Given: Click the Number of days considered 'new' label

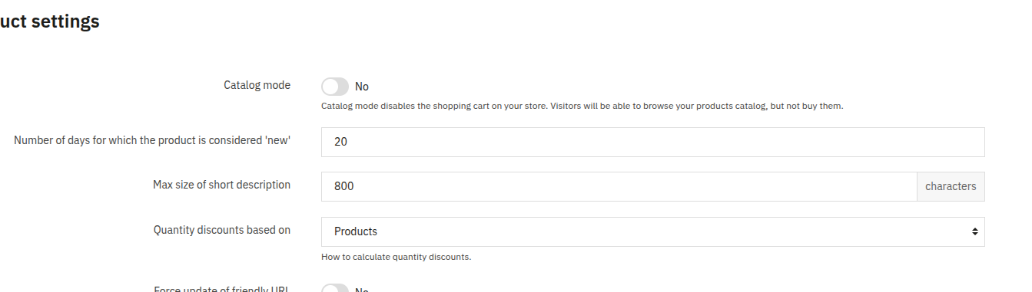Looking at the screenshot, I should coord(152,140).
